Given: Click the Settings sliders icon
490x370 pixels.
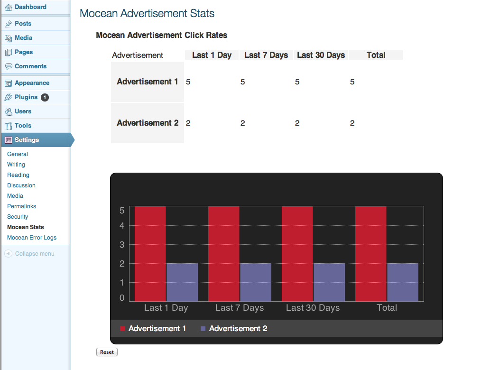Looking at the screenshot, I should point(9,140).
